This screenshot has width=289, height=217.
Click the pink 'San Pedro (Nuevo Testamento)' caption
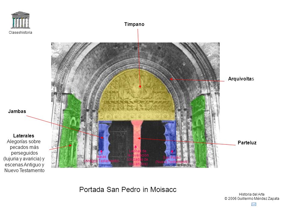point(172,160)
